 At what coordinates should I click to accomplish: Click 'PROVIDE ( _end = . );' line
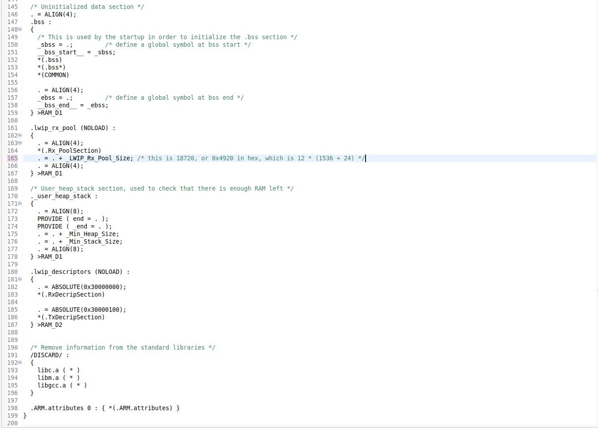tap(74, 226)
